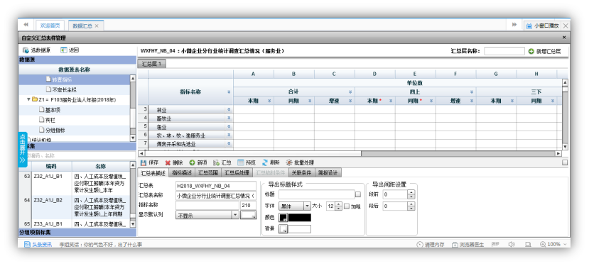Click the 头条资讯 news icon in status bar
The height and width of the screenshot is (266, 589).
click(27, 244)
